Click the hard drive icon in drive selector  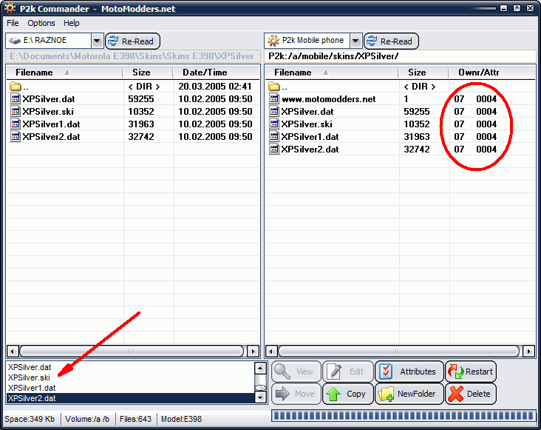point(15,41)
